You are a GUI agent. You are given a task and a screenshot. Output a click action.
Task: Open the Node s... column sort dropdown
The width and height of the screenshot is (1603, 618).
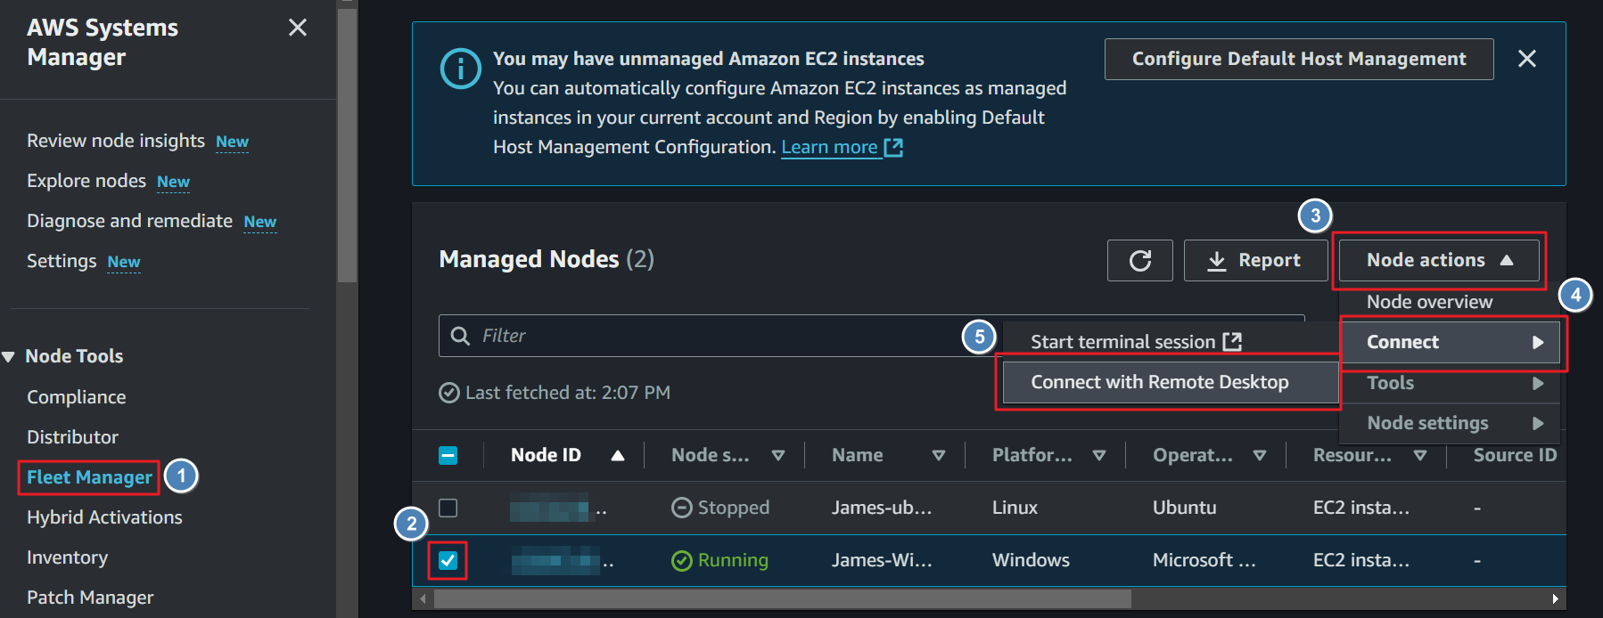(778, 455)
